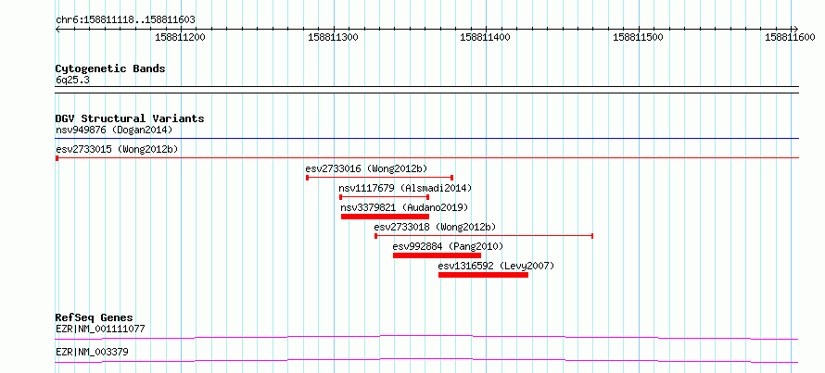Open the RefSeq Genes track heading
This screenshot has width=825, height=373.
(x=95, y=317)
